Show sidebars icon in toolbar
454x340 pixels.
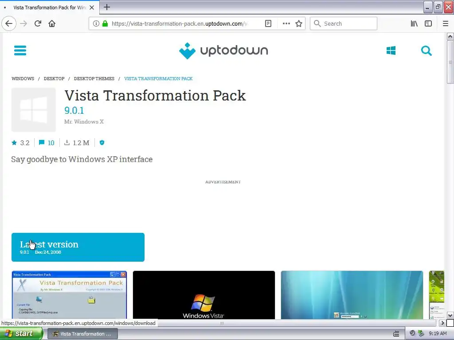click(x=428, y=23)
